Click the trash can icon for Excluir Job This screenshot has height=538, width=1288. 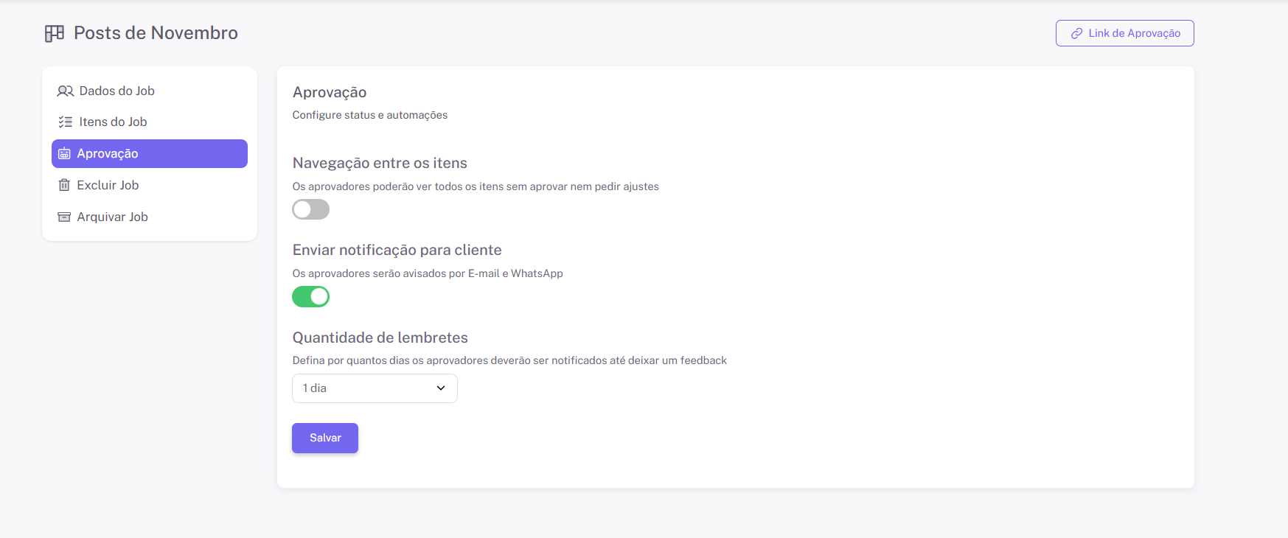tap(64, 186)
